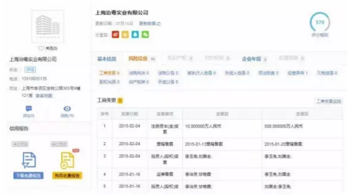Select the 开庭公告 0 sub-tab
Viewport: 347px width, 195px height.
tap(168, 82)
